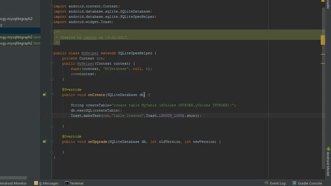Collapse the MyHelper constructor fold marker
Image resolution: width=331 pixels, height=186 pixels.
pos(52,64)
